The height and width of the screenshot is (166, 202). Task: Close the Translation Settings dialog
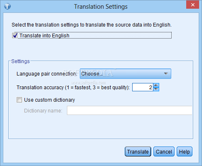coord(192,5)
